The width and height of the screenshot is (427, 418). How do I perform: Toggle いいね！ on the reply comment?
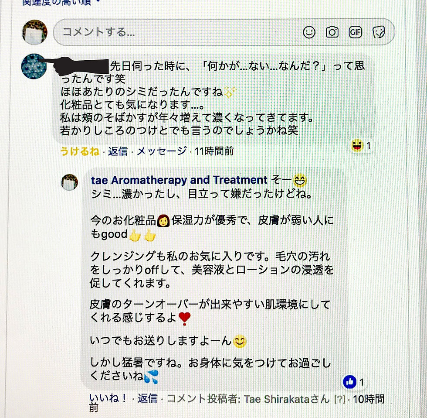108,398
